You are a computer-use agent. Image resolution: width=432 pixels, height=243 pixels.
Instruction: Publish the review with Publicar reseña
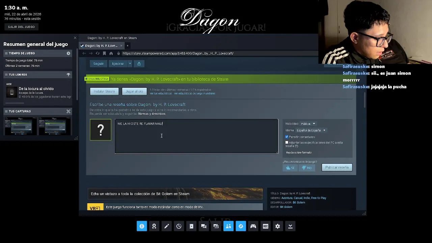pyautogui.click(x=337, y=167)
